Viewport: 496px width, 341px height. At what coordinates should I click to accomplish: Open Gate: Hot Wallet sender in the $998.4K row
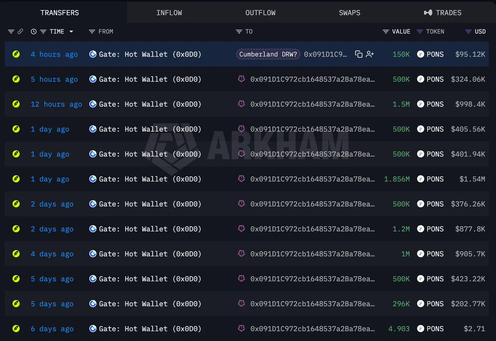point(150,104)
